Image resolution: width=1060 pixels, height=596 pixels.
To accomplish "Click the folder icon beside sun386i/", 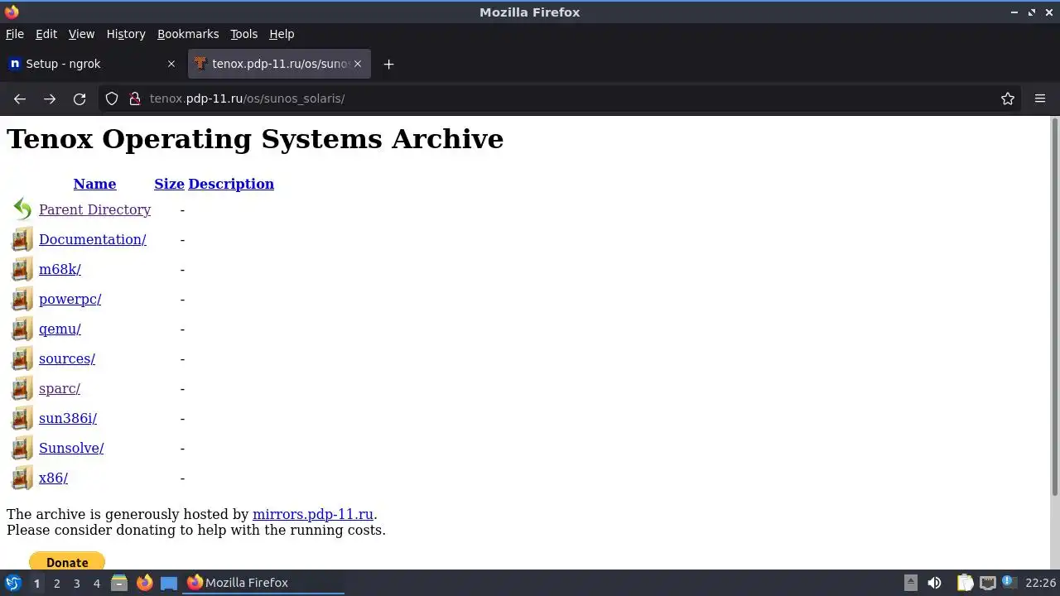I will click(22, 418).
